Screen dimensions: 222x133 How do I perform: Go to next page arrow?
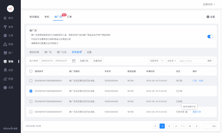pyautogui.click(x=197, y=126)
